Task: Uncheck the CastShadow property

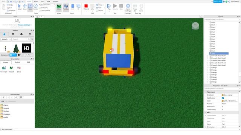Action: 223,98
